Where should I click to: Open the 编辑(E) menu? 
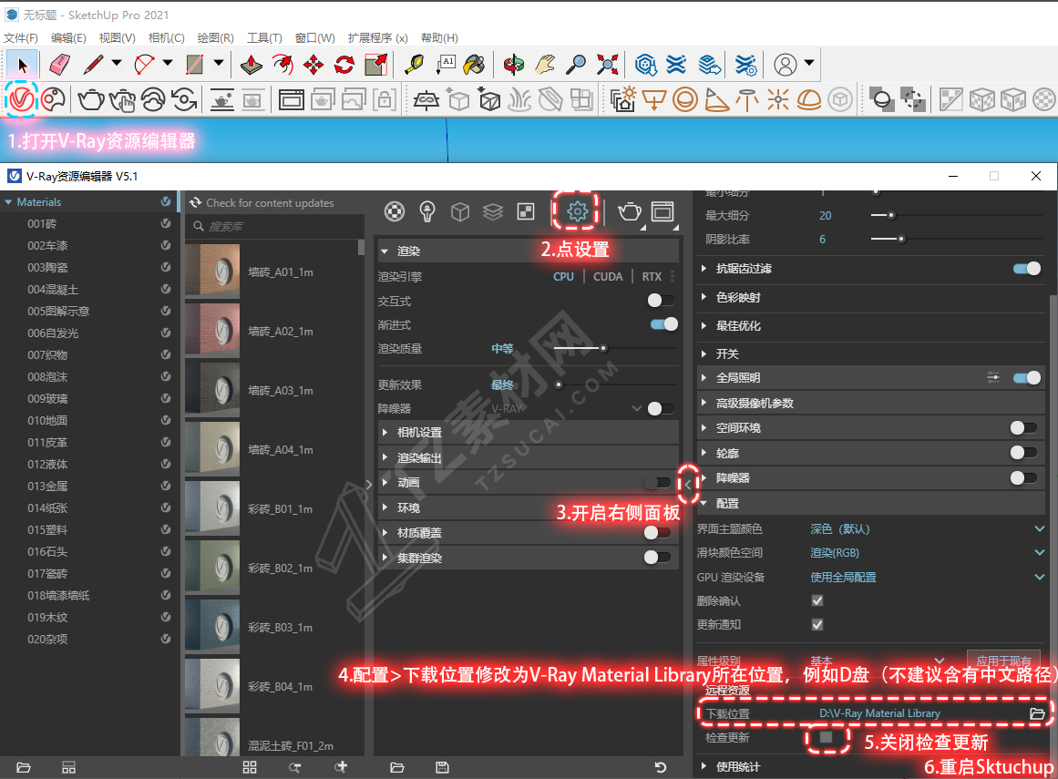click(68, 37)
